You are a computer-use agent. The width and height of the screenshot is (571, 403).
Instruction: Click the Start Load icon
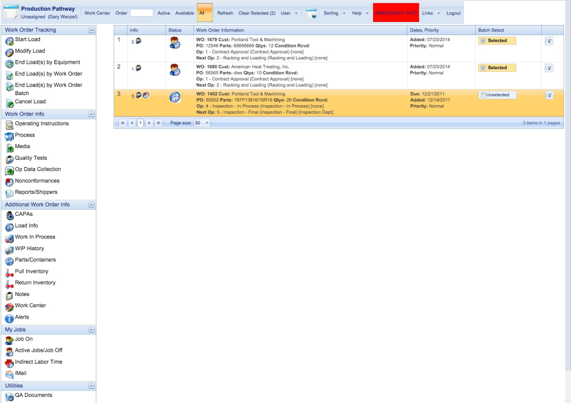(x=9, y=41)
